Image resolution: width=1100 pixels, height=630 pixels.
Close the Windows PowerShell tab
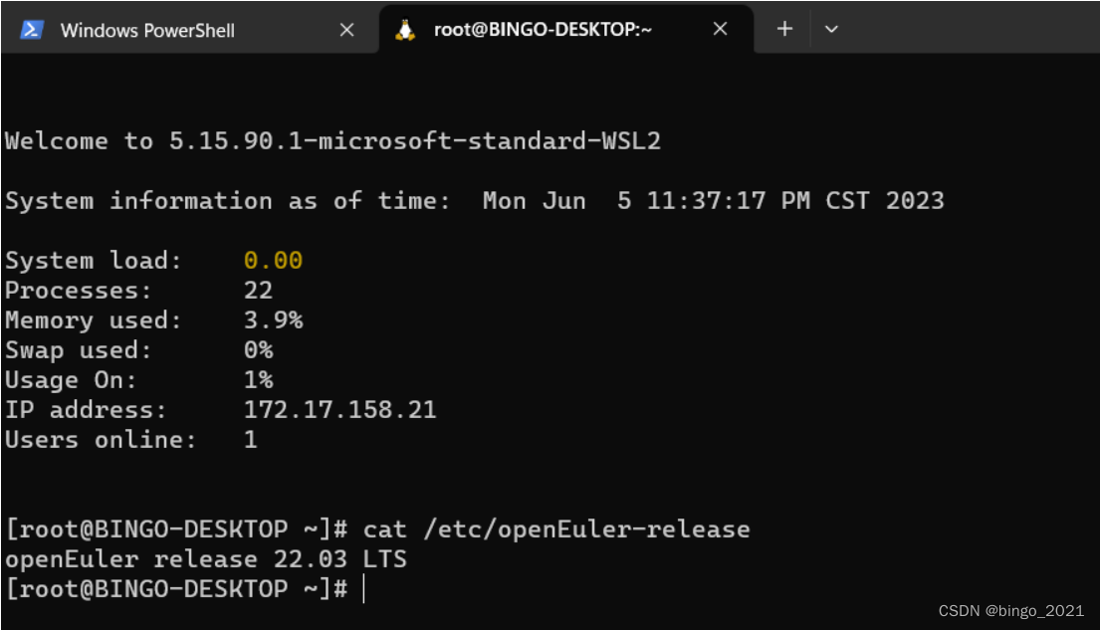[347, 30]
